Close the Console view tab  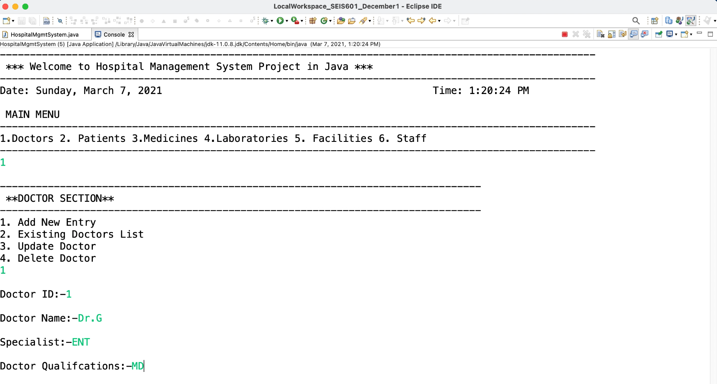click(131, 35)
